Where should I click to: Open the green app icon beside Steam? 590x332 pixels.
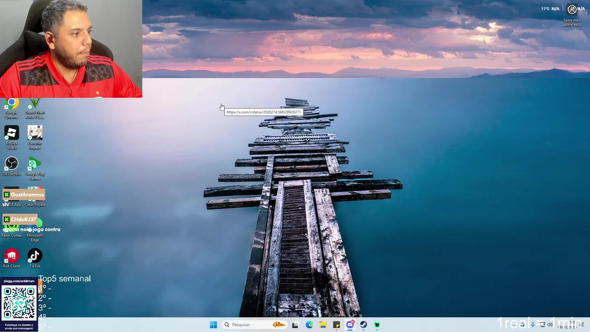pyautogui.click(x=377, y=325)
